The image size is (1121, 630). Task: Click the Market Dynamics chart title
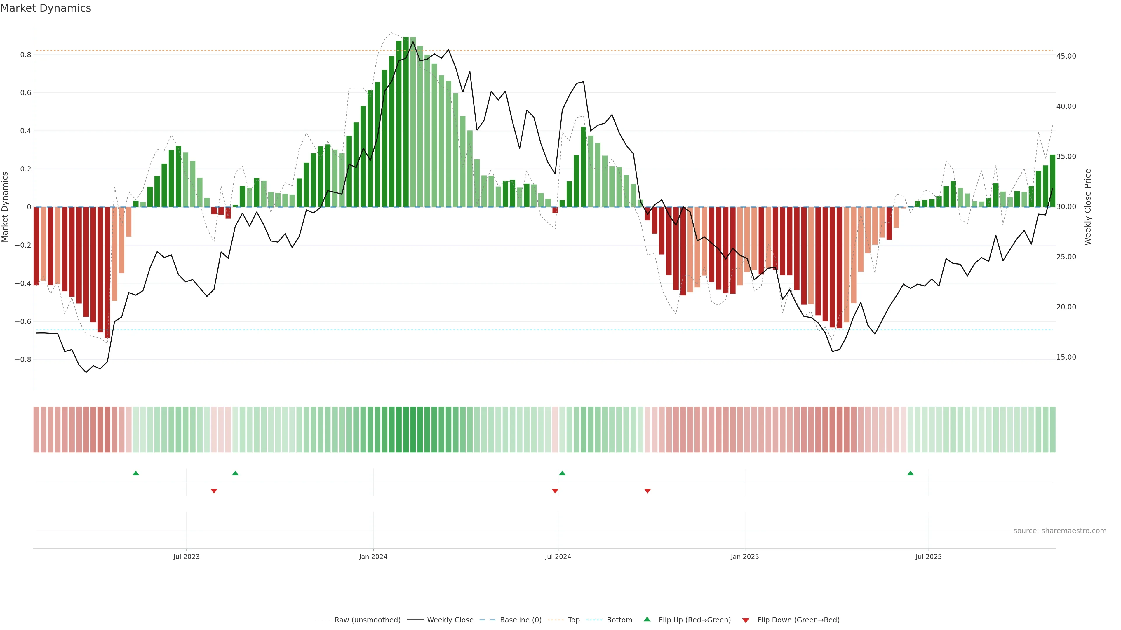pos(46,8)
